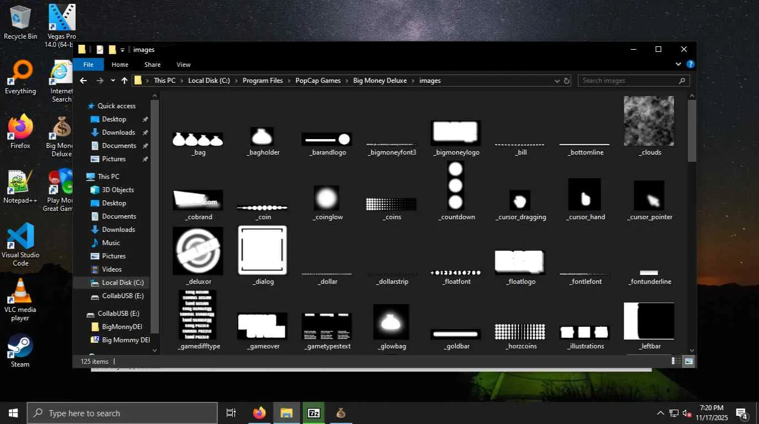Open the Everything search desktop shortcut

tap(20, 78)
